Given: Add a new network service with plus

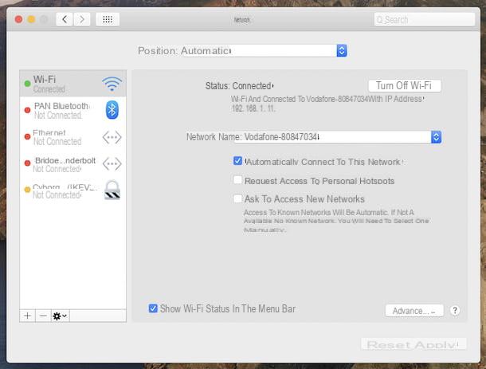Looking at the screenshot, I should [x=28, y=316].
